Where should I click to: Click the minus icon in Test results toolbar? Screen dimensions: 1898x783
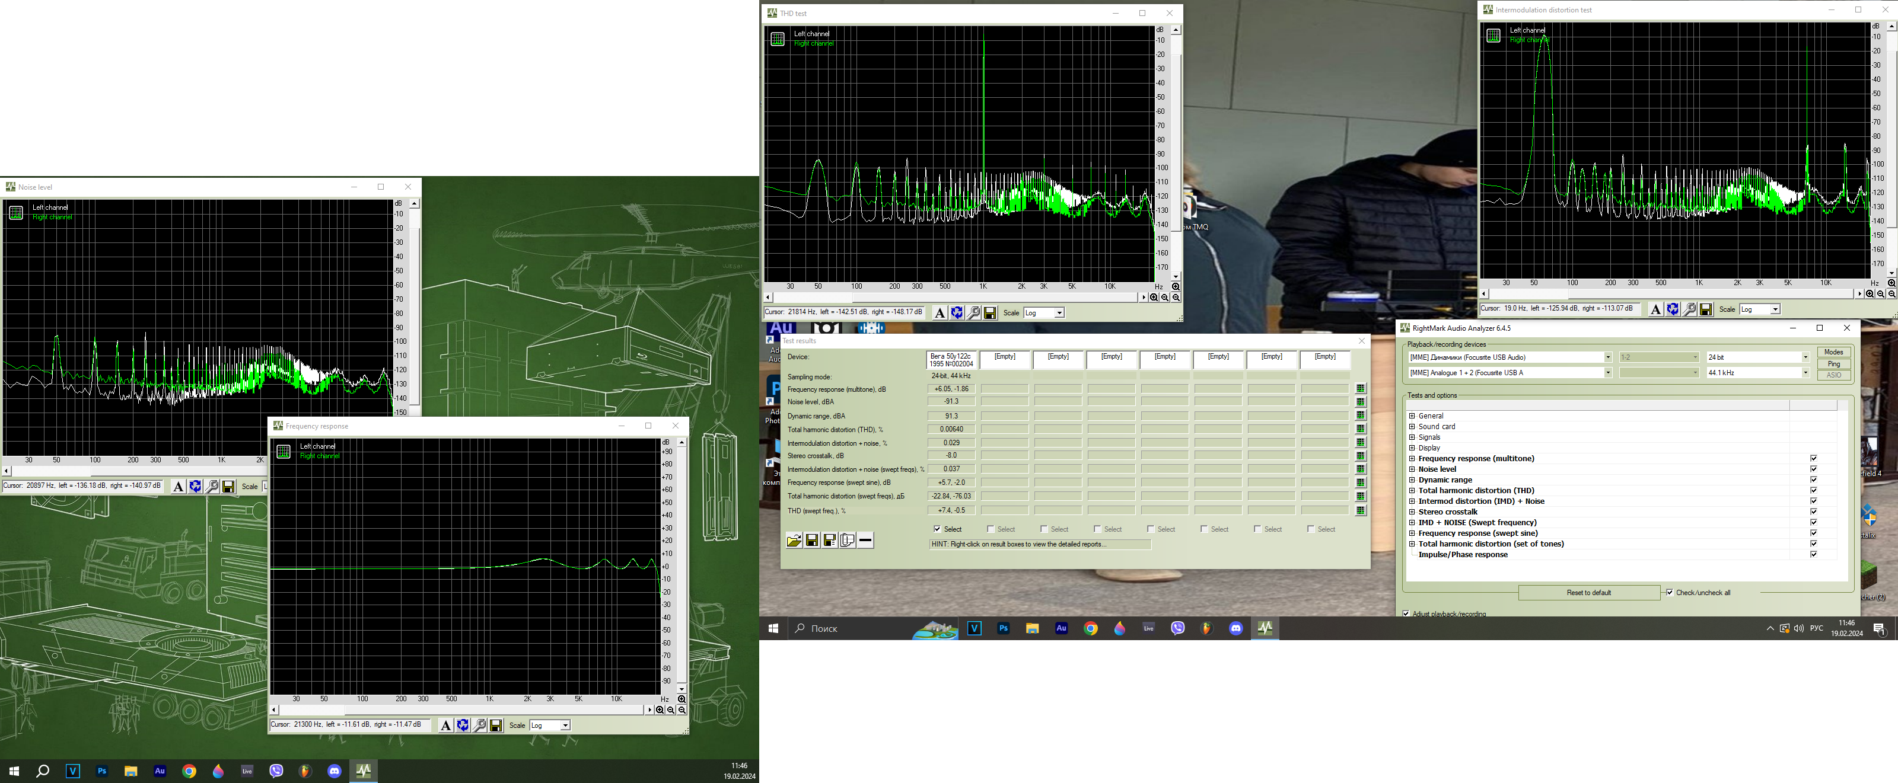click(x=865, y=541)
